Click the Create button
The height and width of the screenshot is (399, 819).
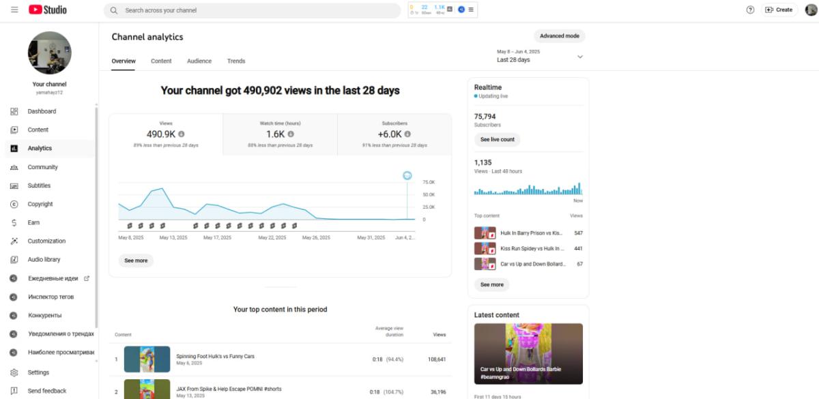click(x=779, y=10)
